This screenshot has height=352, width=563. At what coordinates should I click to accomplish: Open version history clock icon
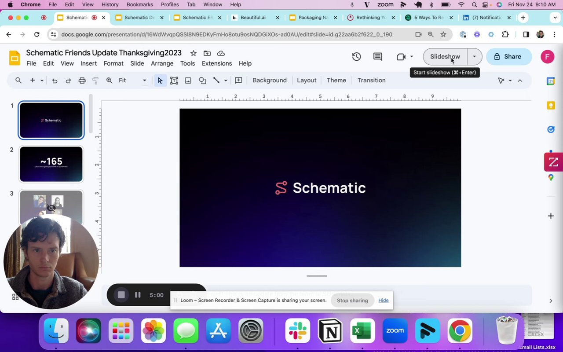pos(356,56)
